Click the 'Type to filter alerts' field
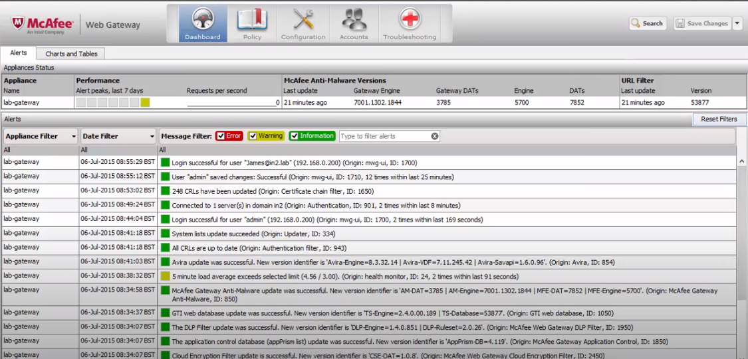 pyautogui.click(x=384, y=136)
